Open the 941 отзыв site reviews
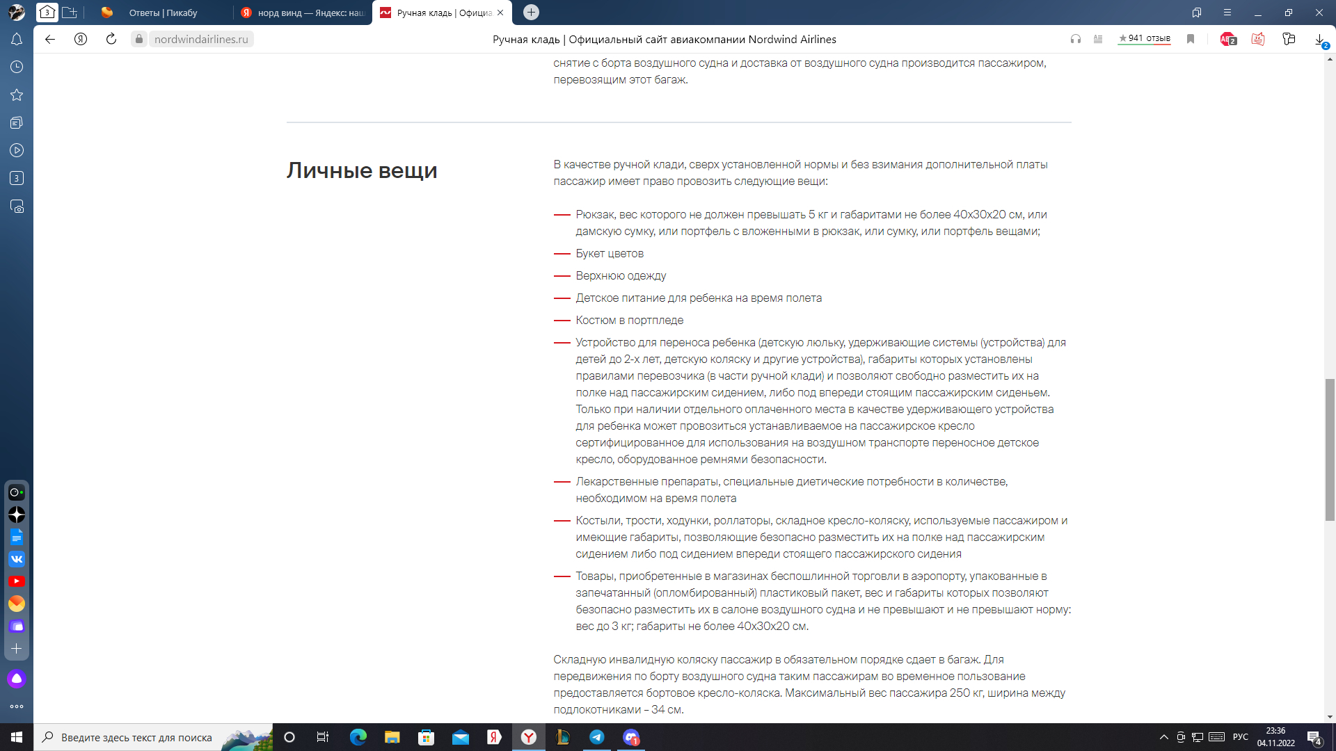The height and width of the screenshot is (751, 1336). (1144, 39)
